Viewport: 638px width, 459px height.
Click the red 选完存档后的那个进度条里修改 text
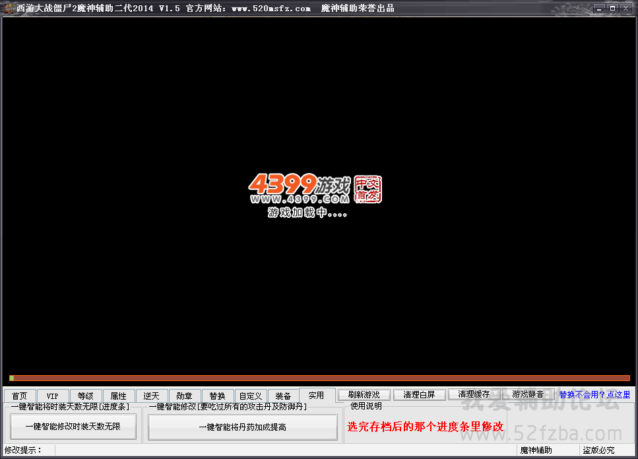(x=425, y=427)
